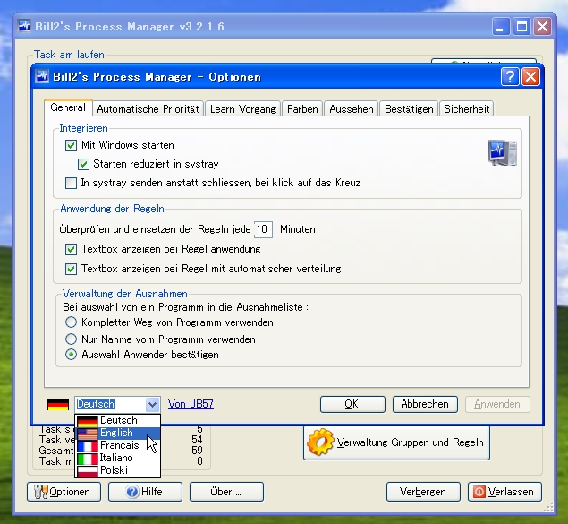This screenshot has width=568, height=524.
Task: Choose Polski from the language list
Action: [118, 470]
